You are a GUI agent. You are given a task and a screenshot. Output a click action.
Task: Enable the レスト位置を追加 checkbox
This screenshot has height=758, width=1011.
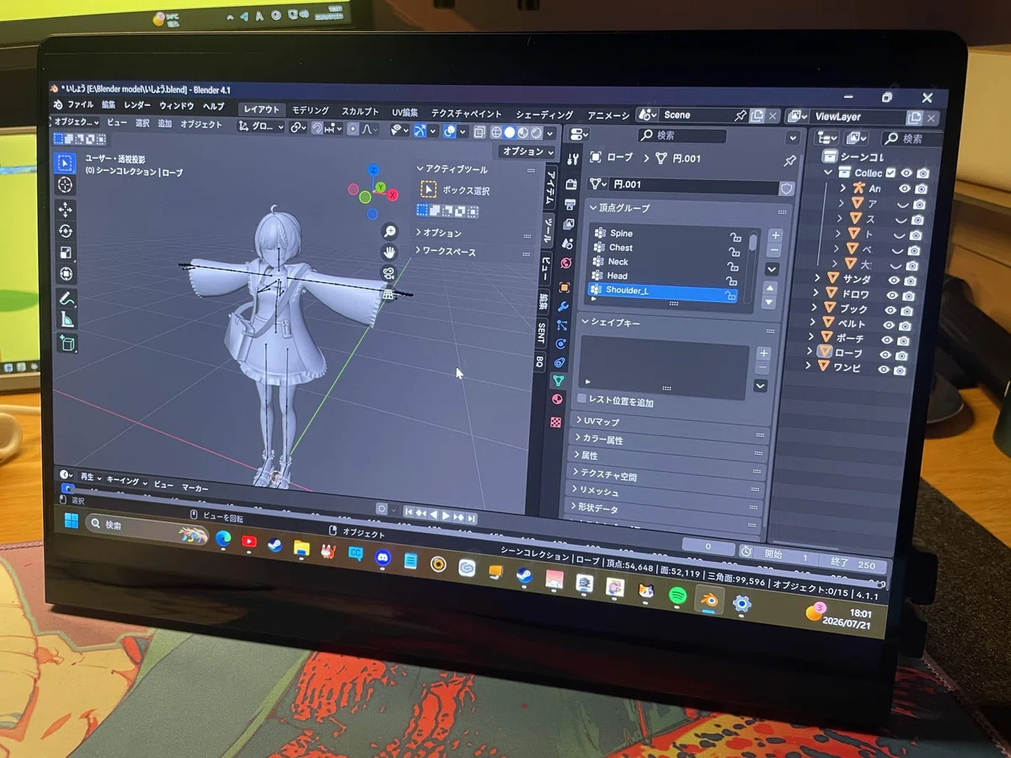(581, 400)
